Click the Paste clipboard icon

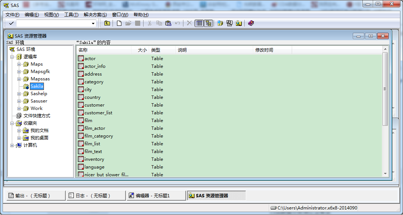pyautogui.click(x=168, y=23)
